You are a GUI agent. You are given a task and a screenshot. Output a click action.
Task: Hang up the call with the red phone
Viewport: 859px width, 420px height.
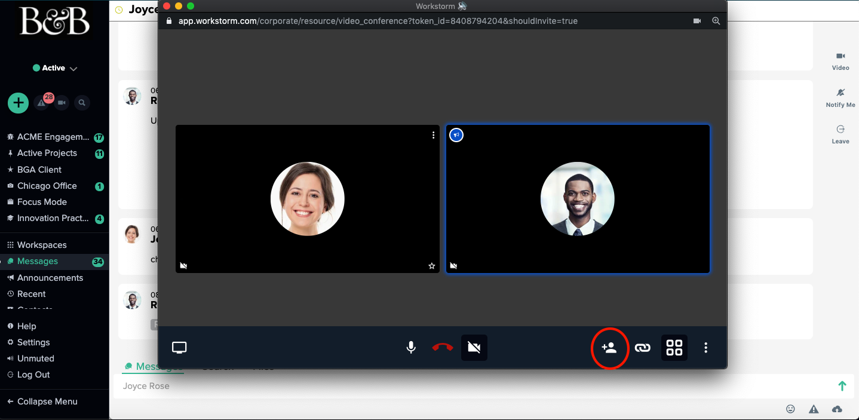(443, 348)
